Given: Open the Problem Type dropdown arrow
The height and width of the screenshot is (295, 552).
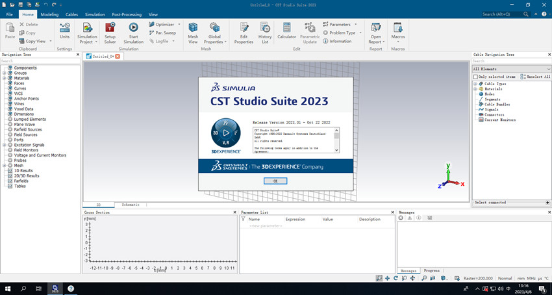Looking at the screenshot, I should [x=360, y=32].
